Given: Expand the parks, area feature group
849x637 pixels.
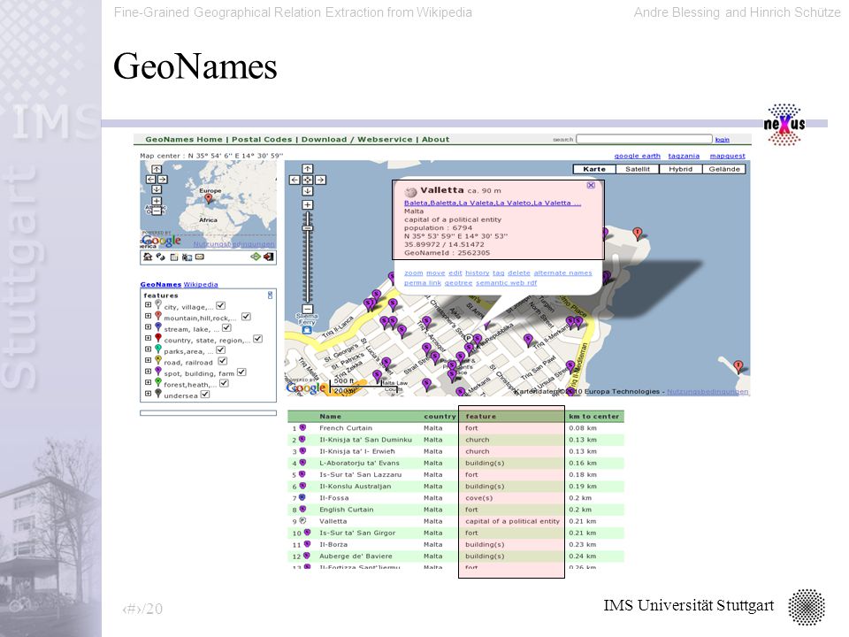Looking at the screenshot, I should click(148, 349).
